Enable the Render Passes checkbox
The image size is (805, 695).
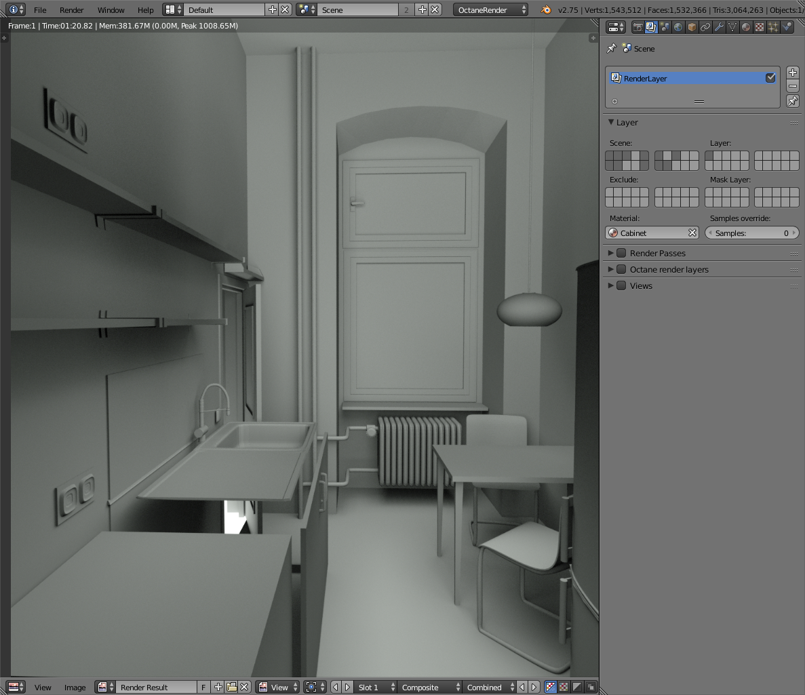(621, 253)
